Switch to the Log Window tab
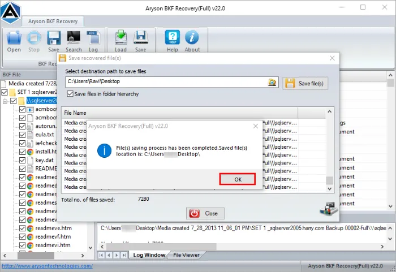The width and height of the screenshot is (396, 272). pyautogui.click(x=149, y=255)
